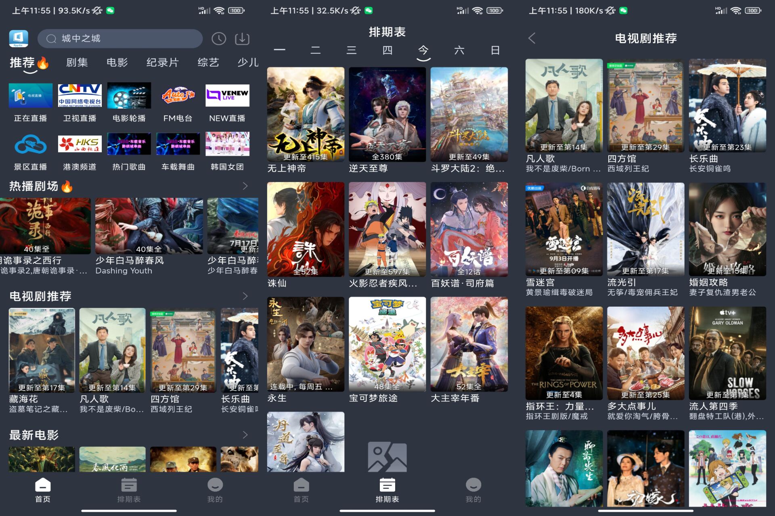This screenshot has height=516, width=775.
Task: Select 六 day in schedule
Action: tap(459, 50)
